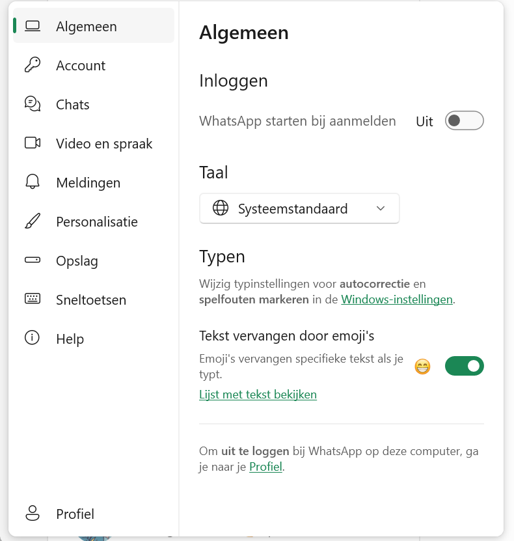Viewport: 514px width, 541px height.
Task: Open Opslag via the storage icon
Action: pos(32,260)
